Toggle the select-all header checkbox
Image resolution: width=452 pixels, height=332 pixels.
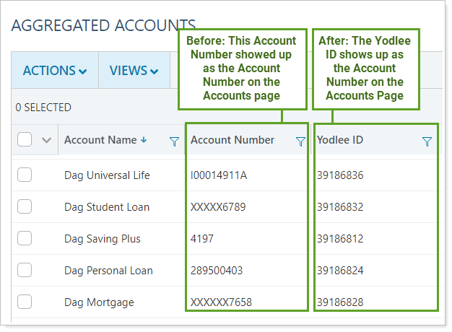point(25,140)
